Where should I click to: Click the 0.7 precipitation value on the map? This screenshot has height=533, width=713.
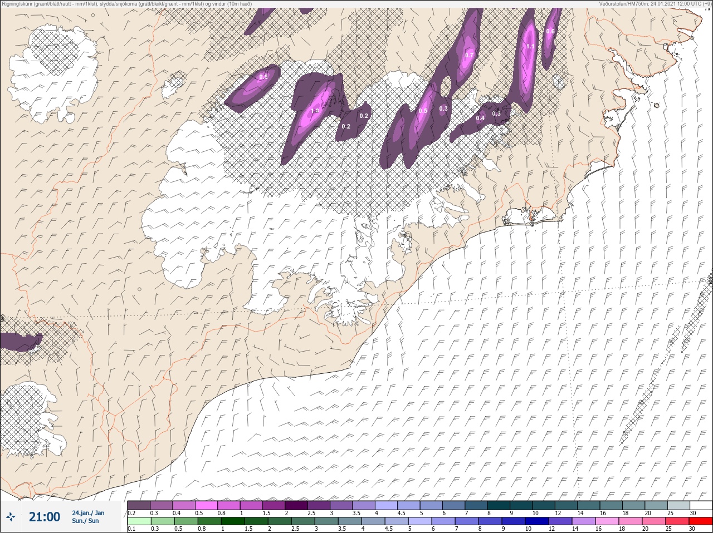tap(469, 55)
